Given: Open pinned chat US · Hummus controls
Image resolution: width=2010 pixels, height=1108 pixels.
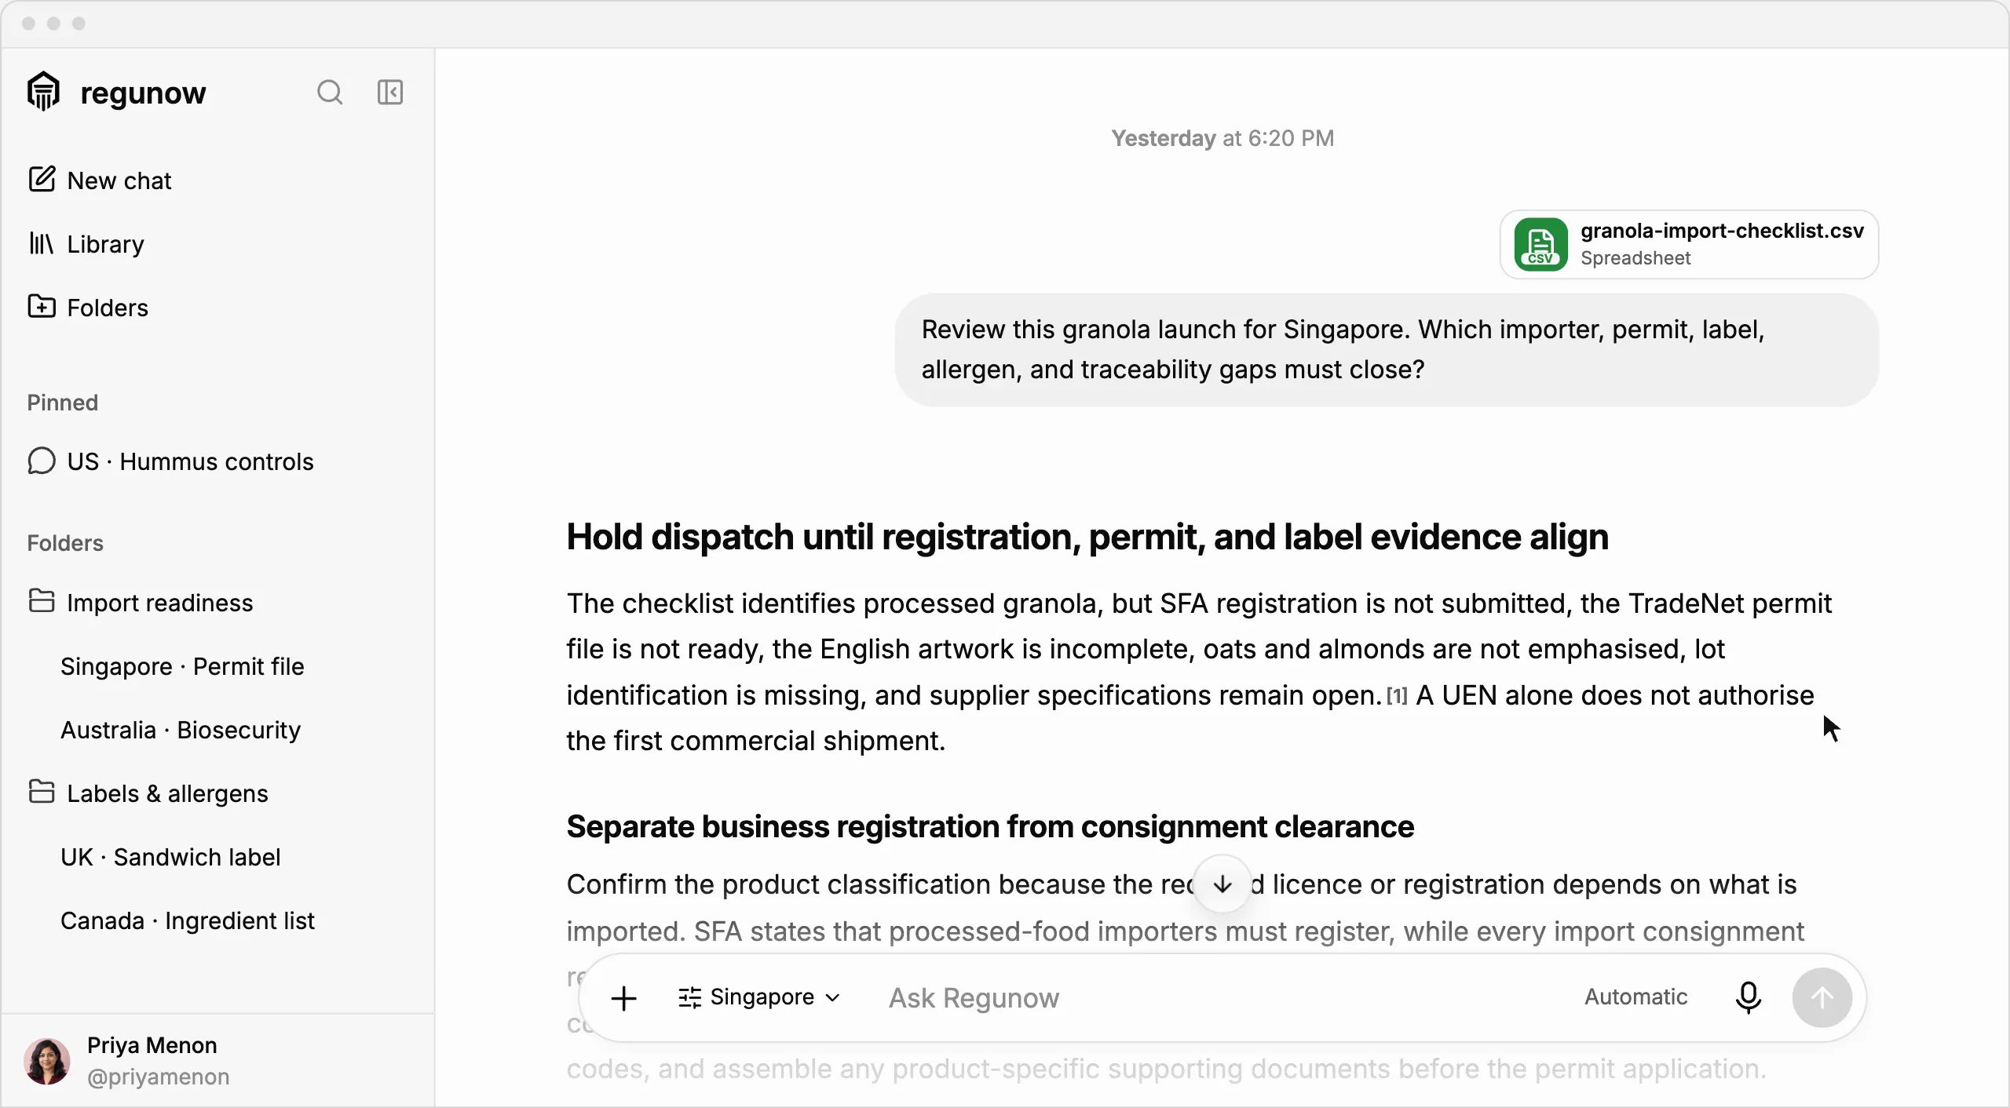Looking at the screenshot, I should pyautogui.click(x=170, y=461).
